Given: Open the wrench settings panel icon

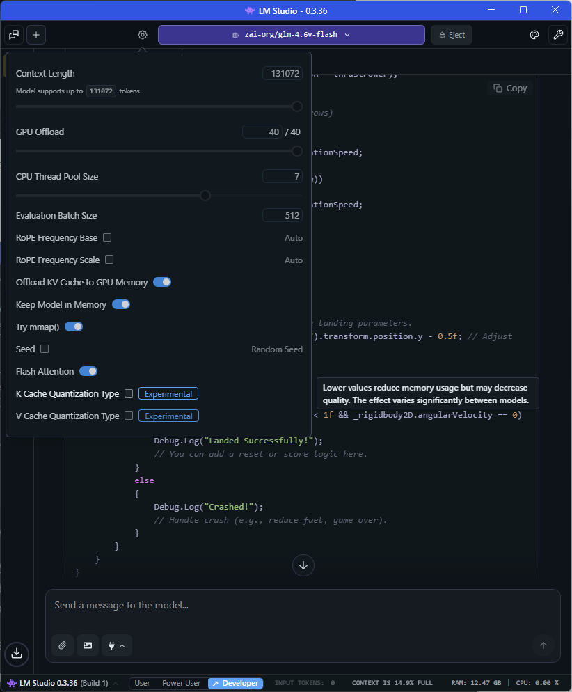Looking at the screenshot, I should pos(557,35).
